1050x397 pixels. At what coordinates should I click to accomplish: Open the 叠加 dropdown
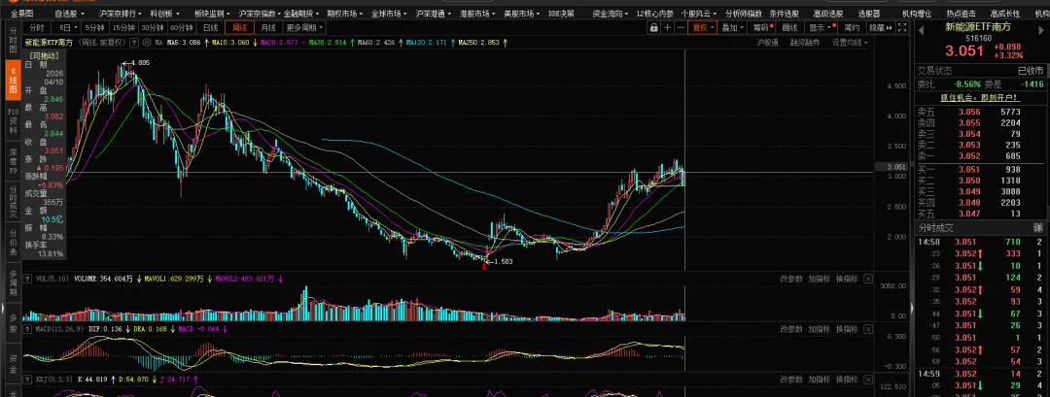[x=733, y=27]
